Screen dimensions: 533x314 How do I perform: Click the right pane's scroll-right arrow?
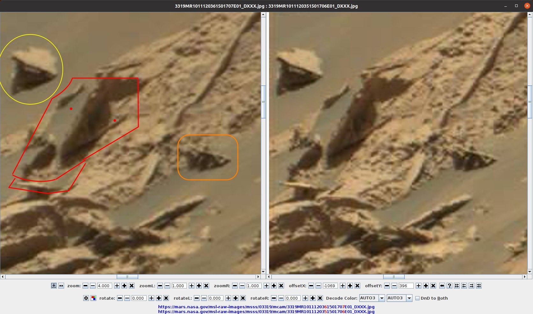click(x=525, y=277)
